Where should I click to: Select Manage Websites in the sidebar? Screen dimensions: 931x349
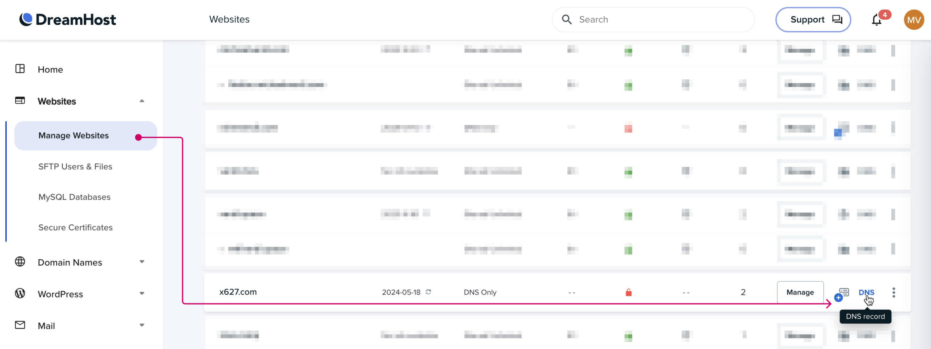[x=85, y=136]
